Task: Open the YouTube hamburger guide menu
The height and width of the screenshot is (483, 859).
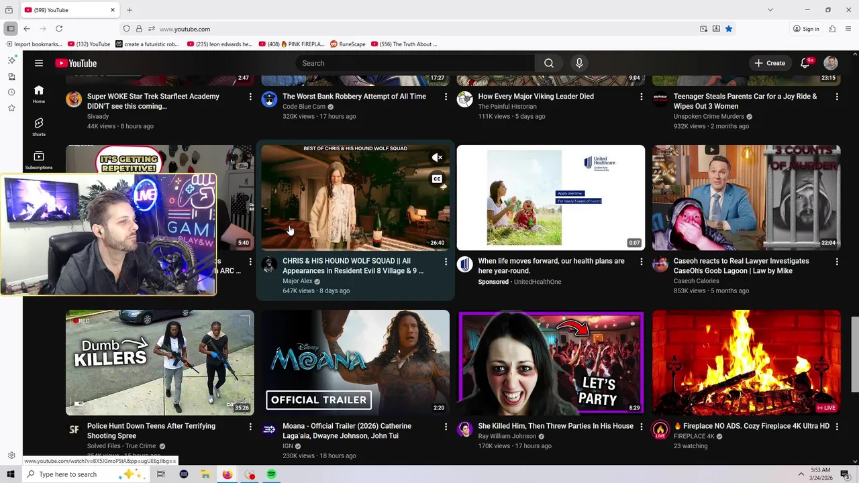Action: pos(39,63)
